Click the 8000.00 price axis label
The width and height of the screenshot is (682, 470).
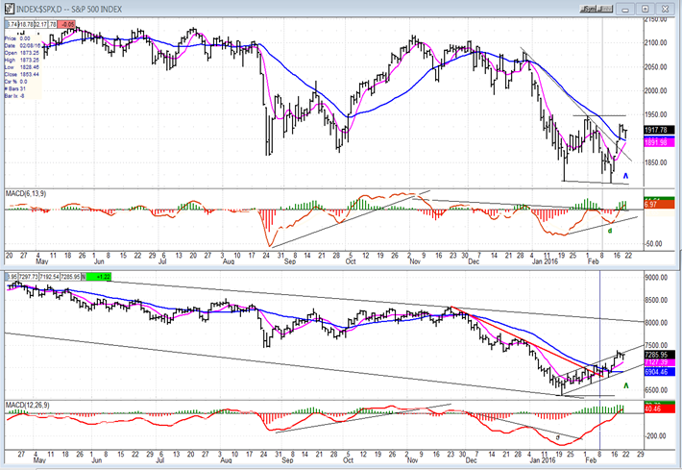pyautogui.click(x=656, y=323)
